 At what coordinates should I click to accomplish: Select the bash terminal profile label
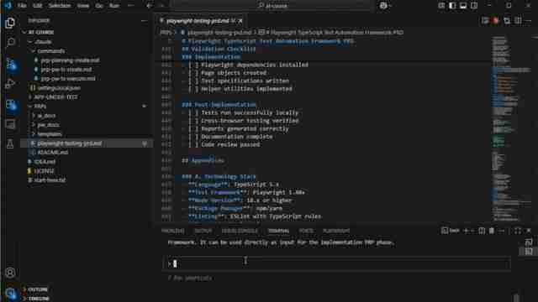coord(451,231)
